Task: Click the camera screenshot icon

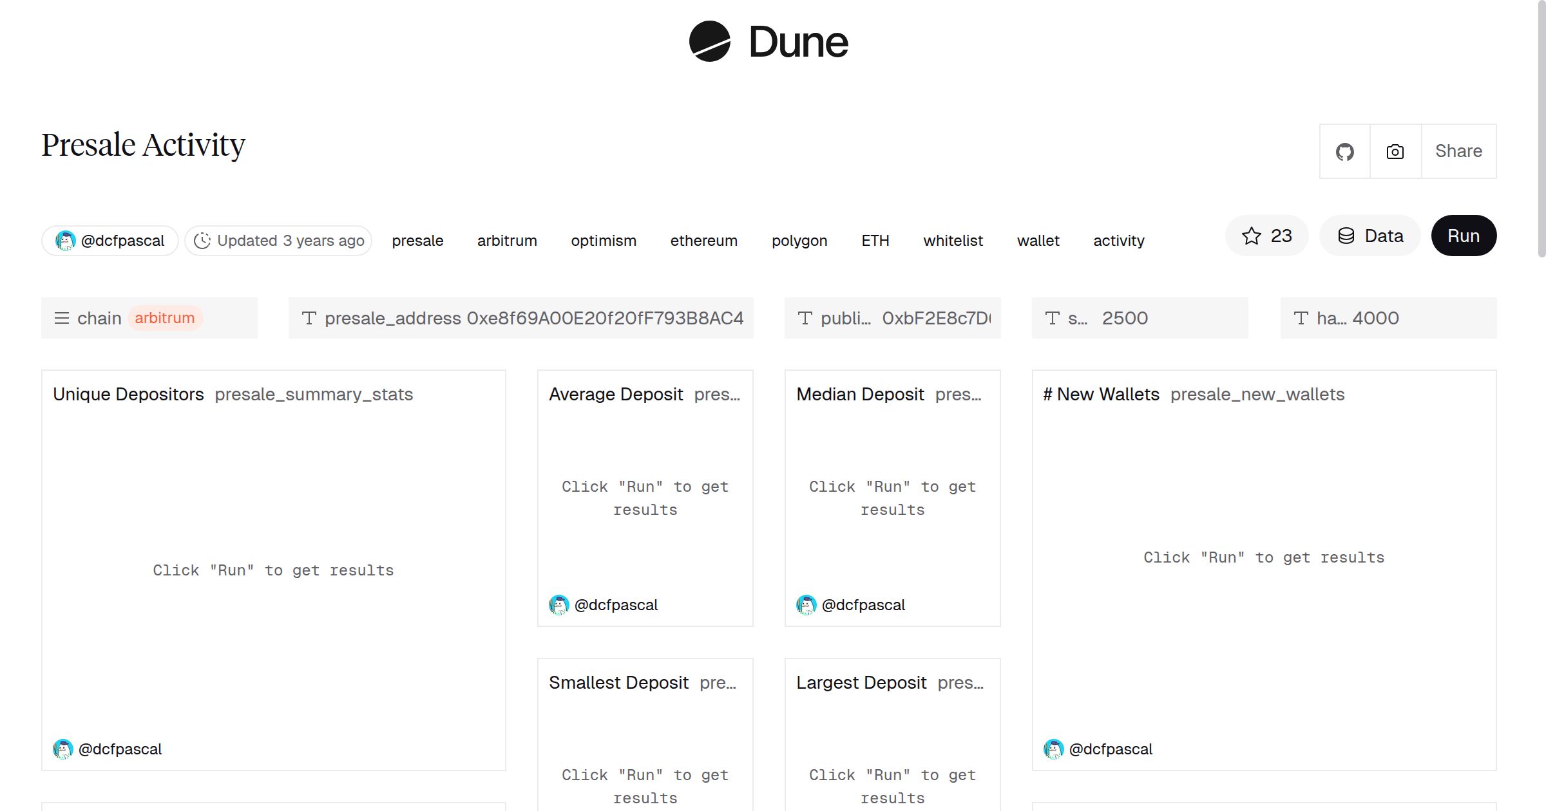Action: (x=1395, y=151)
